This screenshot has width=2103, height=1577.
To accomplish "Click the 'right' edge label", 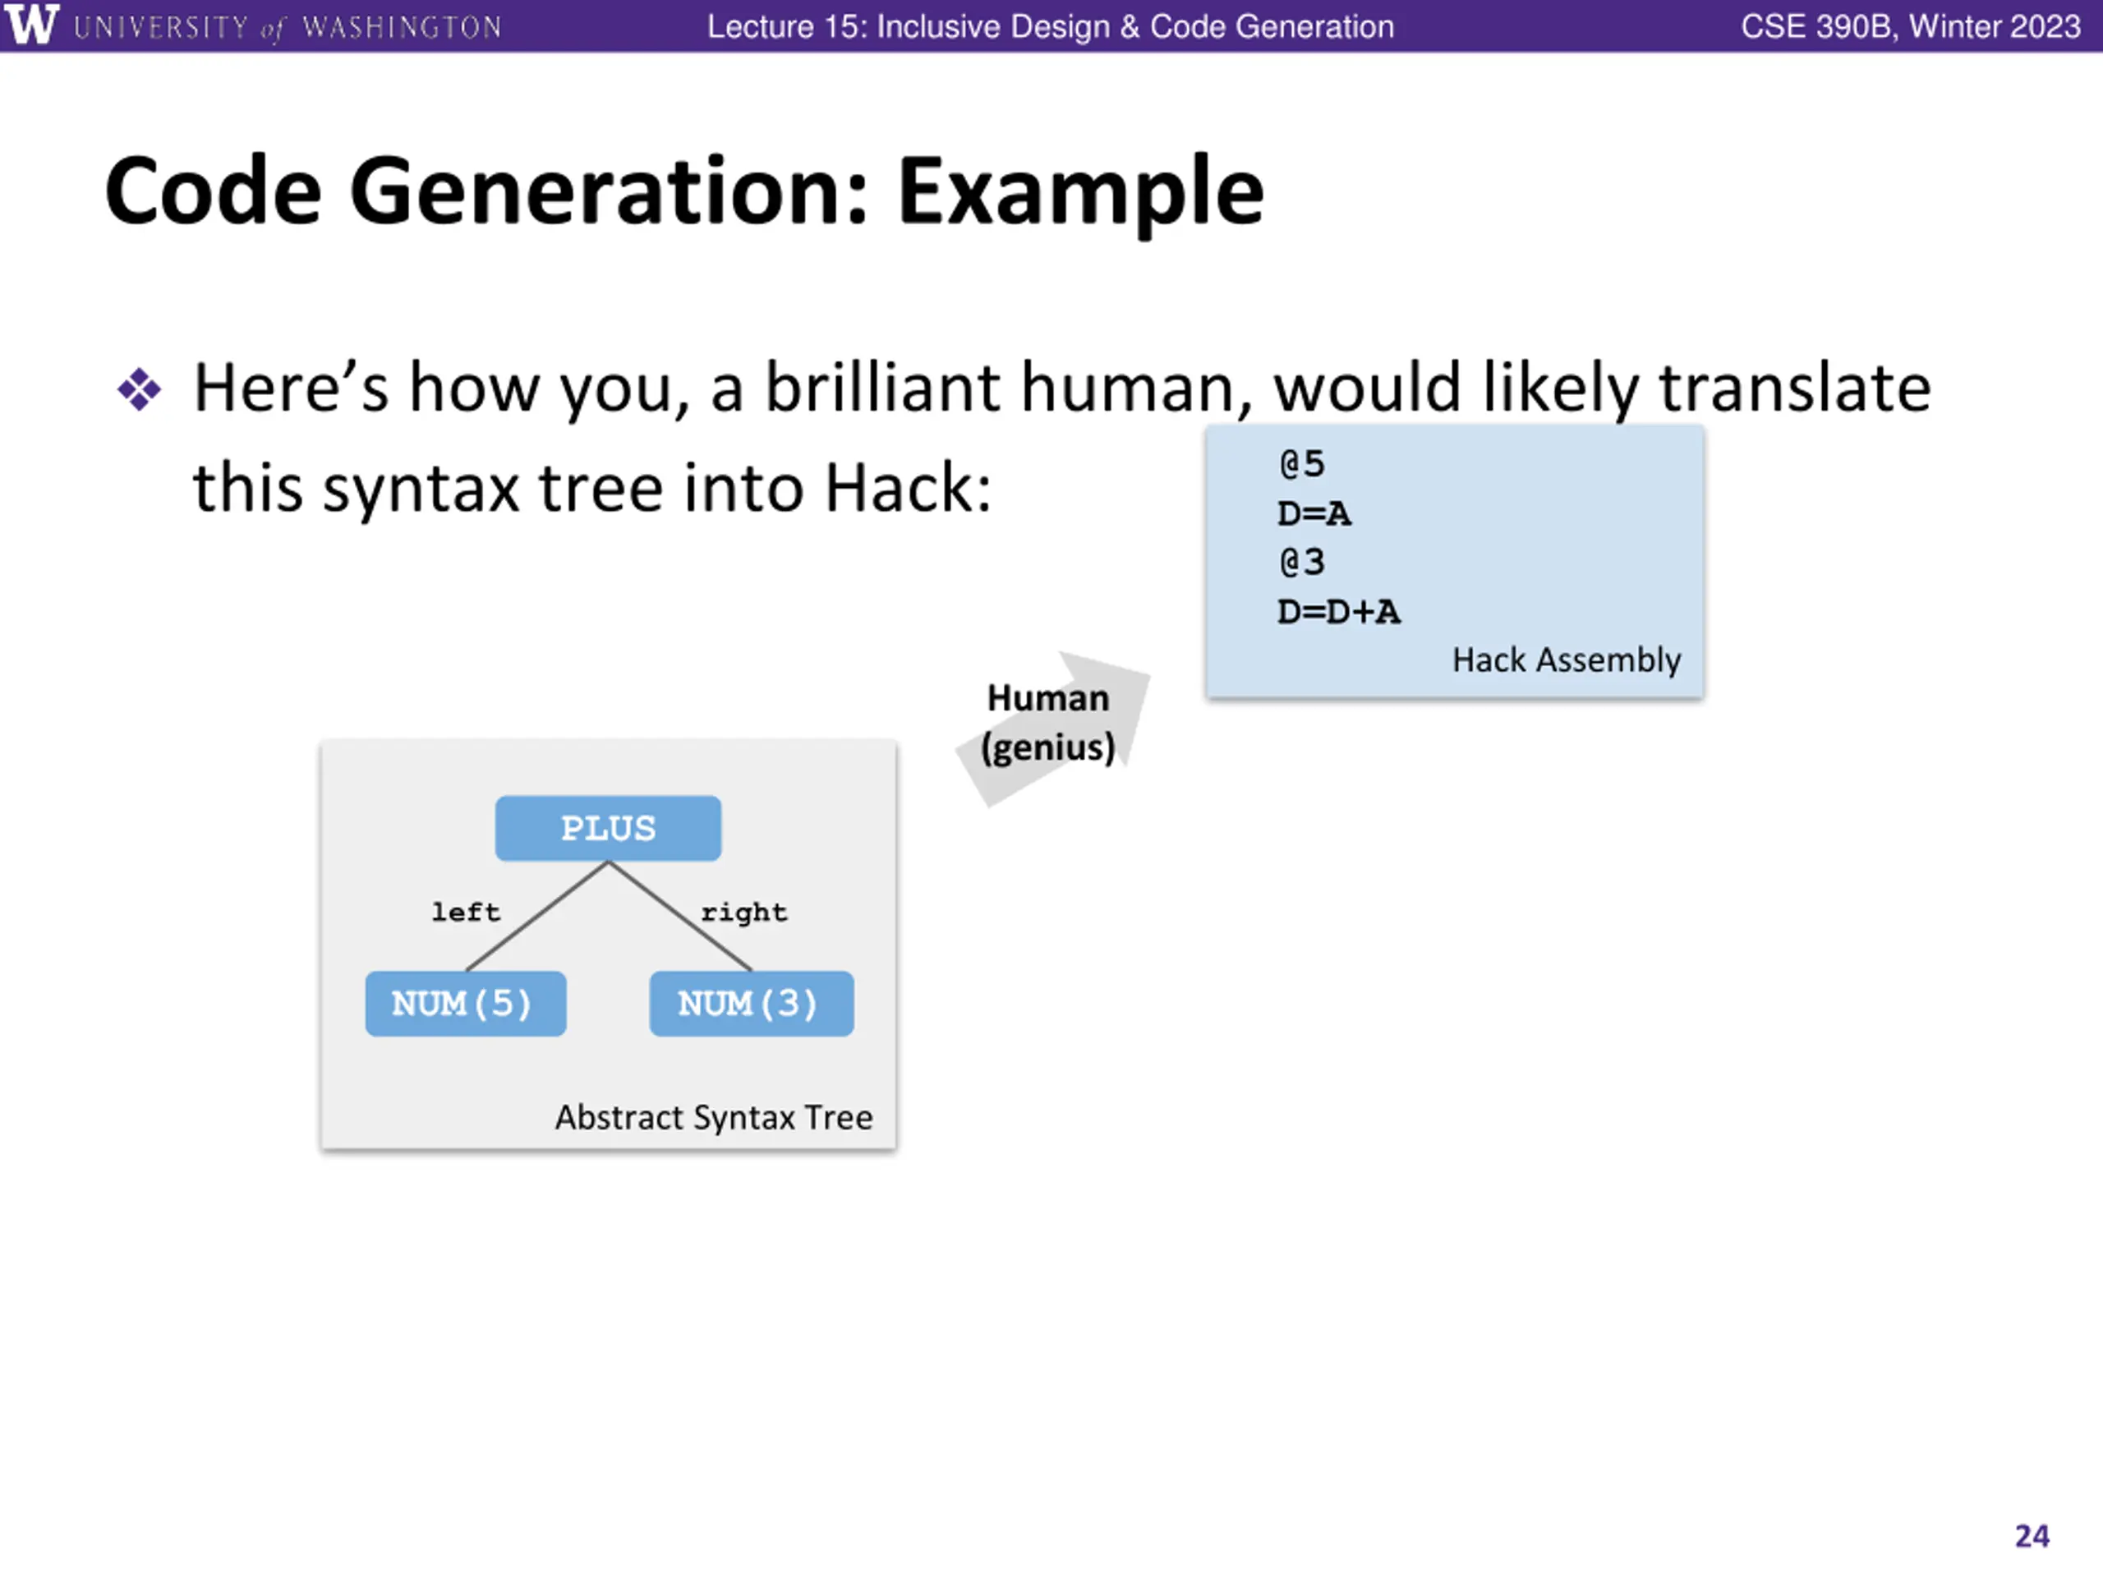I will click(x=744, y=913).
